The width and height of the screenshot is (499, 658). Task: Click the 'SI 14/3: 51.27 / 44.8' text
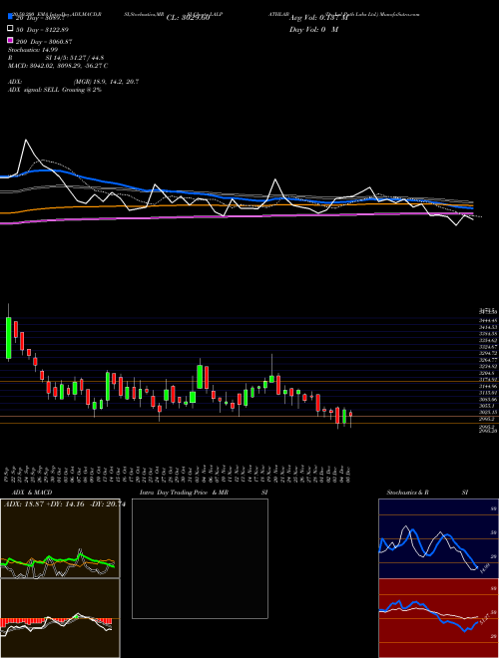pyautogui.click(x=74, y=58)
